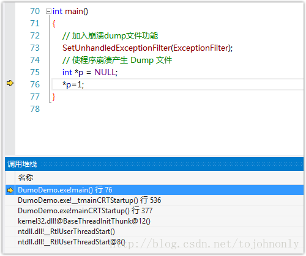This screenshot has height=256, width=306.
Task: Click line number 73 in gutter
Action: [35, 48]
